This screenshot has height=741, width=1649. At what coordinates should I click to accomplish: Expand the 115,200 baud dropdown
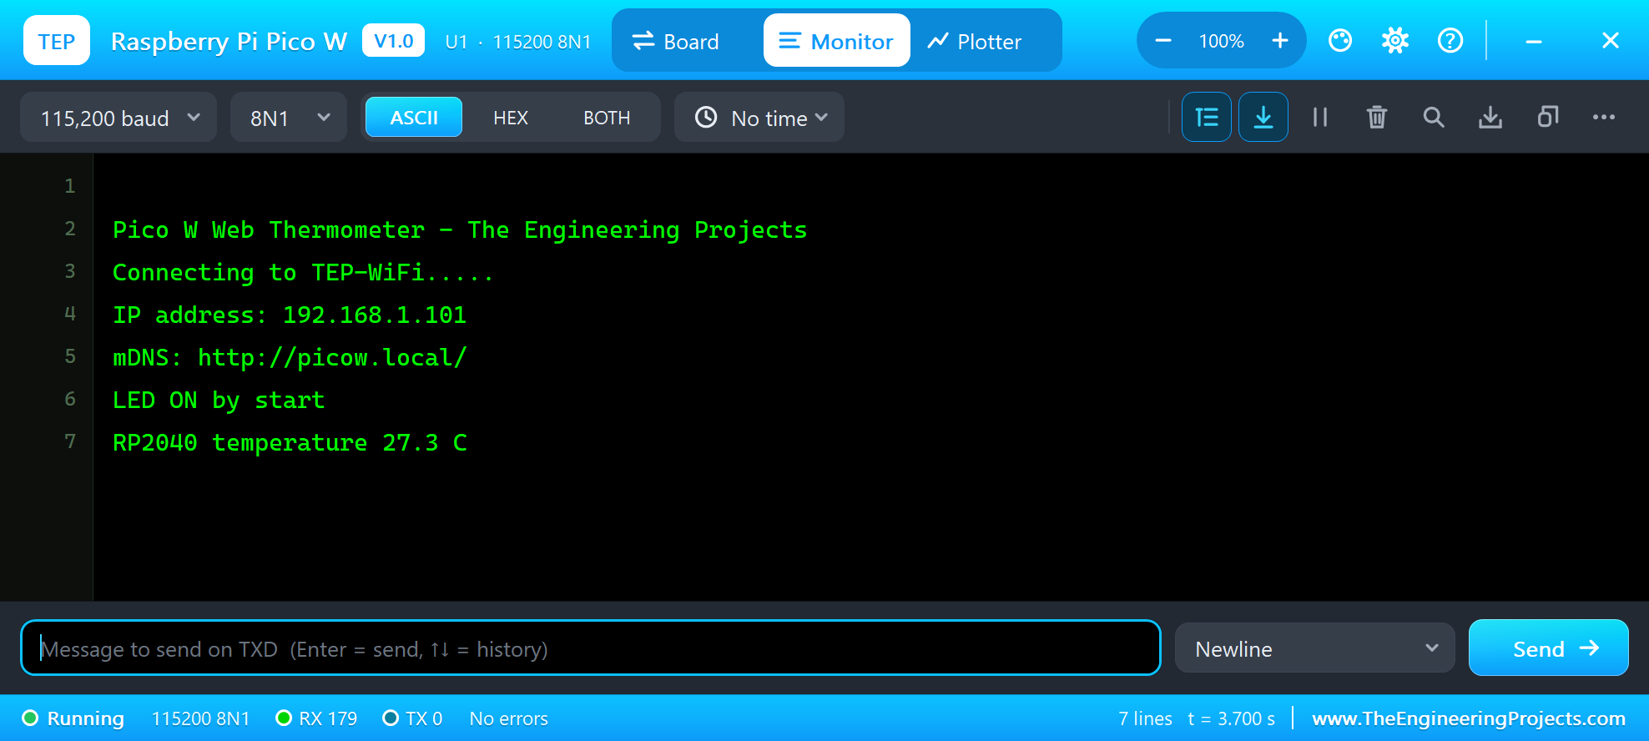(119, 118)
